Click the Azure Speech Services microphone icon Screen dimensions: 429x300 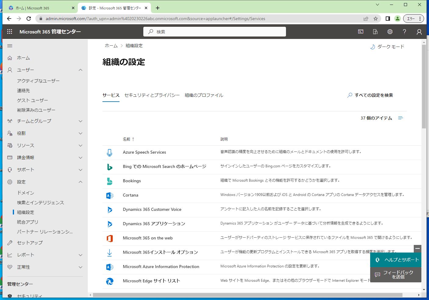pyautogui.click(x=109, y=152)
